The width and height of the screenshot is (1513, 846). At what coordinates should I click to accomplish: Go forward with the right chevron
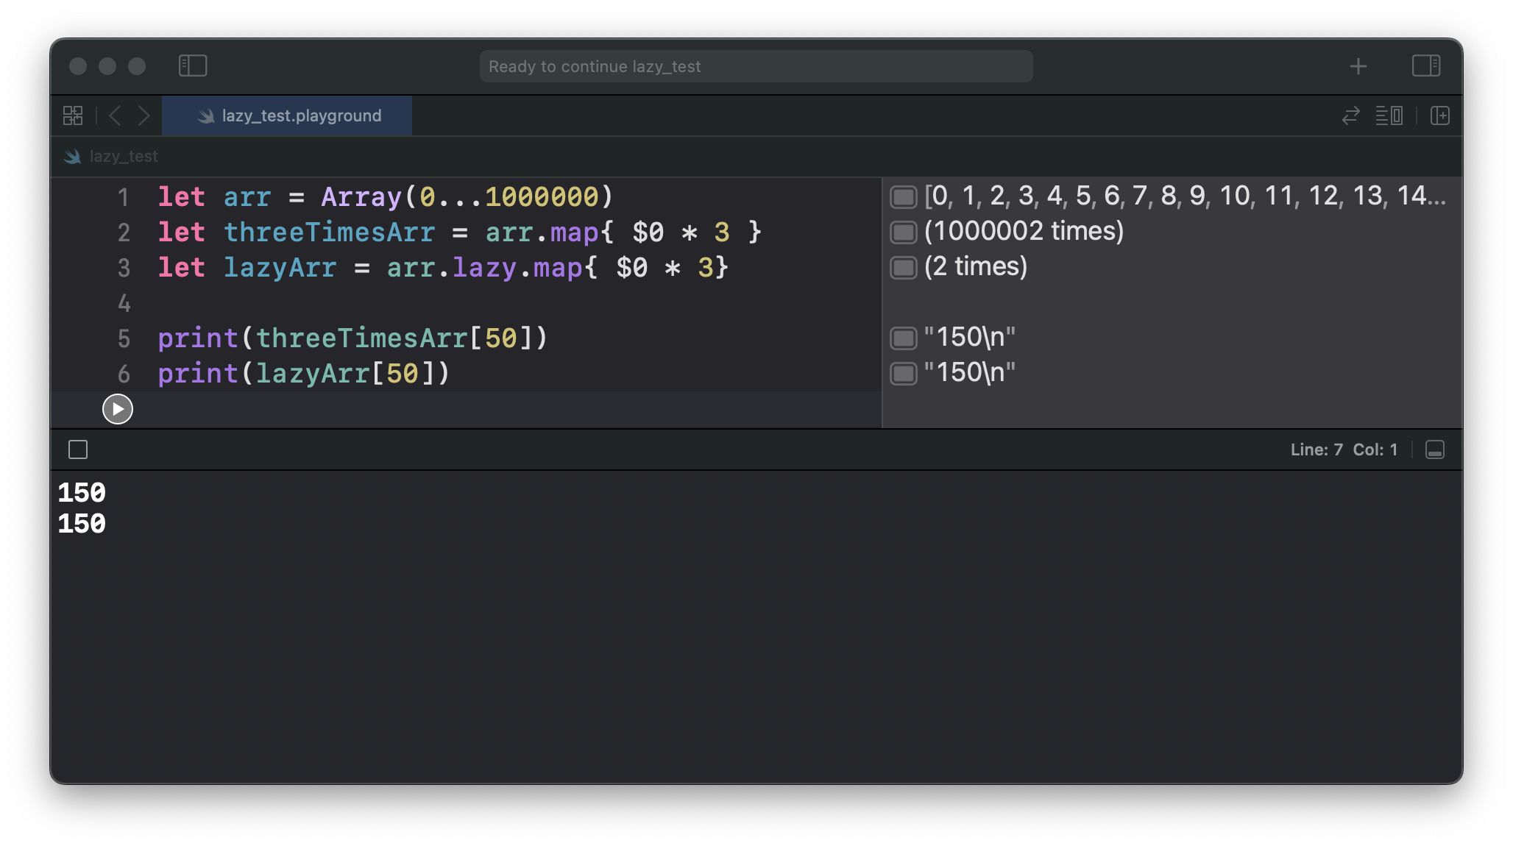coord(143,116)
